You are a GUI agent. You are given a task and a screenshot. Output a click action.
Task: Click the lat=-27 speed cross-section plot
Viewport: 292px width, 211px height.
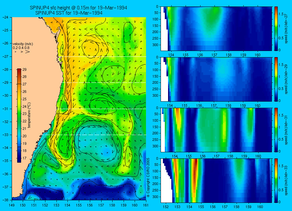coord(216,29)
